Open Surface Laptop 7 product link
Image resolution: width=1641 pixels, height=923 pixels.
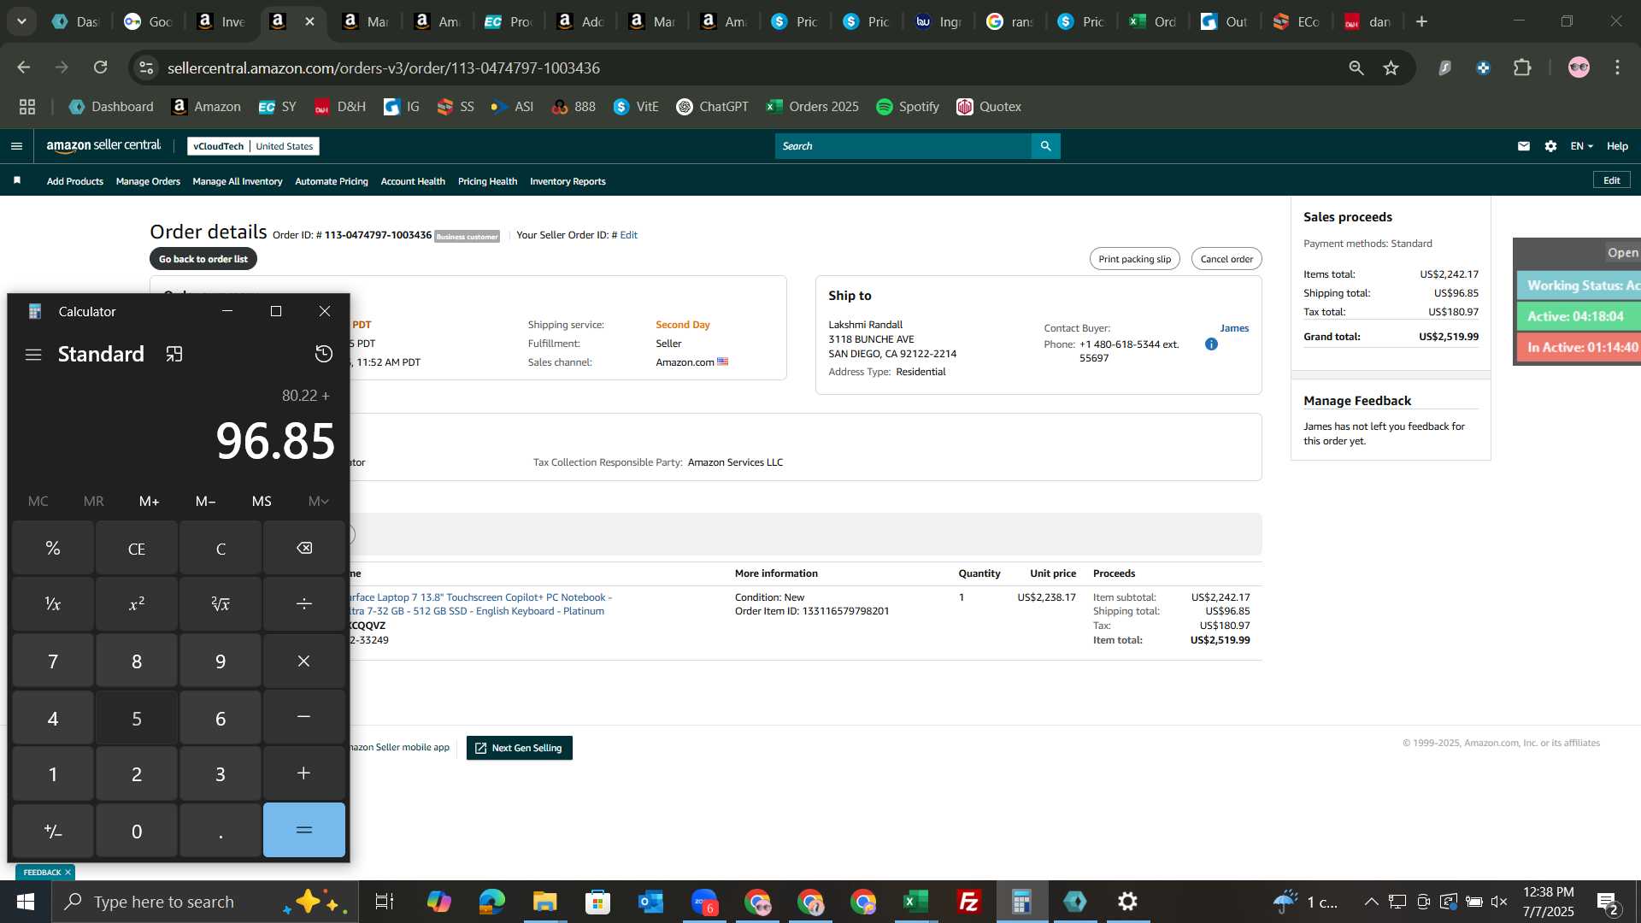(480, 604)
